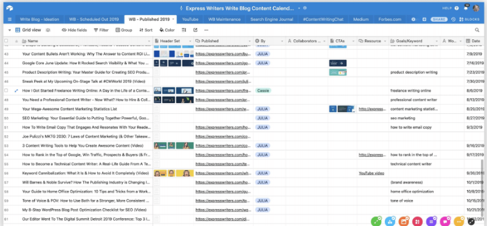Screen dimensions: 487x226
Task: Open the user profile avatar
Action: [x=476, y=8]
